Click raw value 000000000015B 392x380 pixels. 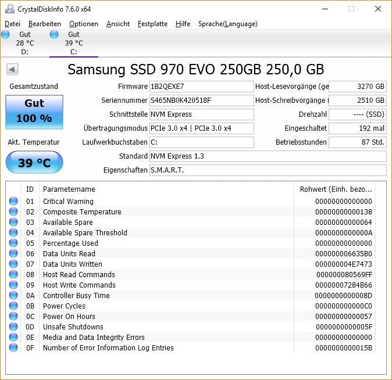coord(344,348)
